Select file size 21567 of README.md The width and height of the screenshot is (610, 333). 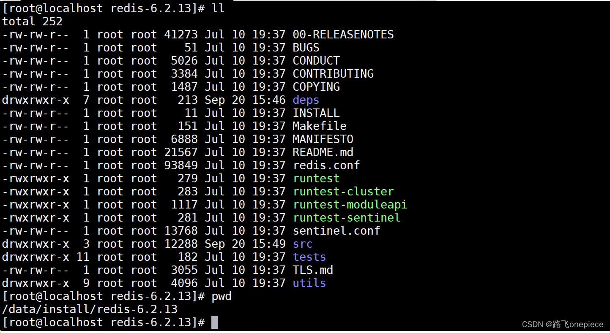181,152
